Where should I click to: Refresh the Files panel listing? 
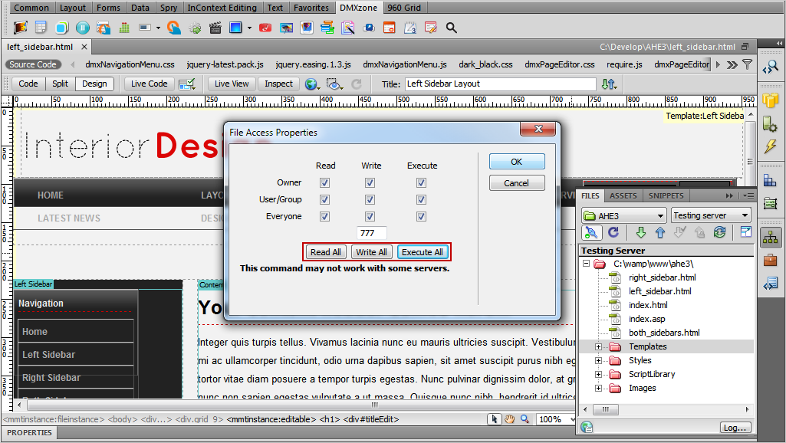pos(613,232)
